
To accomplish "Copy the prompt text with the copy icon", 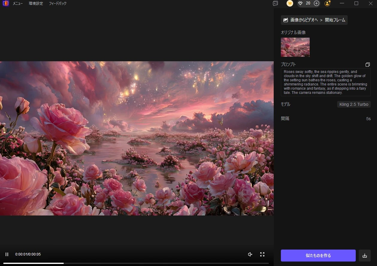I will point(367,65).
